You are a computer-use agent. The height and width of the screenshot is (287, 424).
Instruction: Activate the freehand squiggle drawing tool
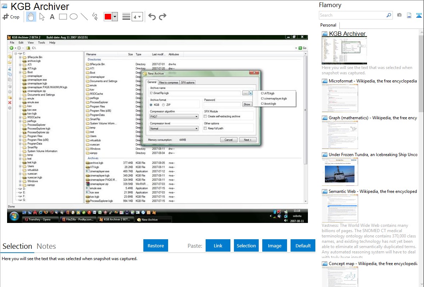[95, 17]
